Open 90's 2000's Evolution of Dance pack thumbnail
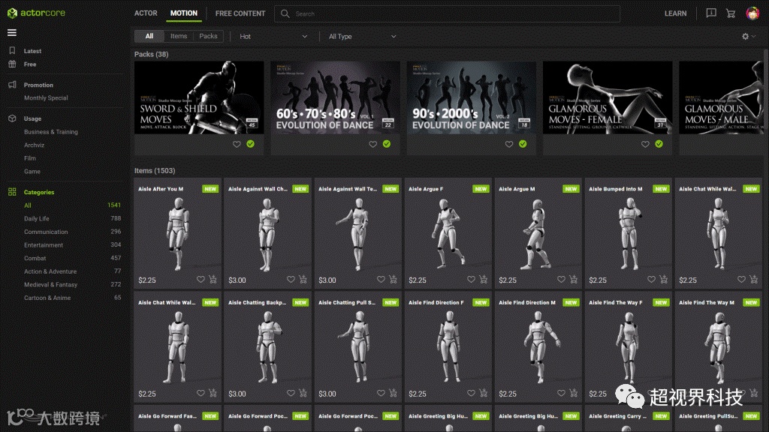The image size is (769, 432). pos(472,97)
